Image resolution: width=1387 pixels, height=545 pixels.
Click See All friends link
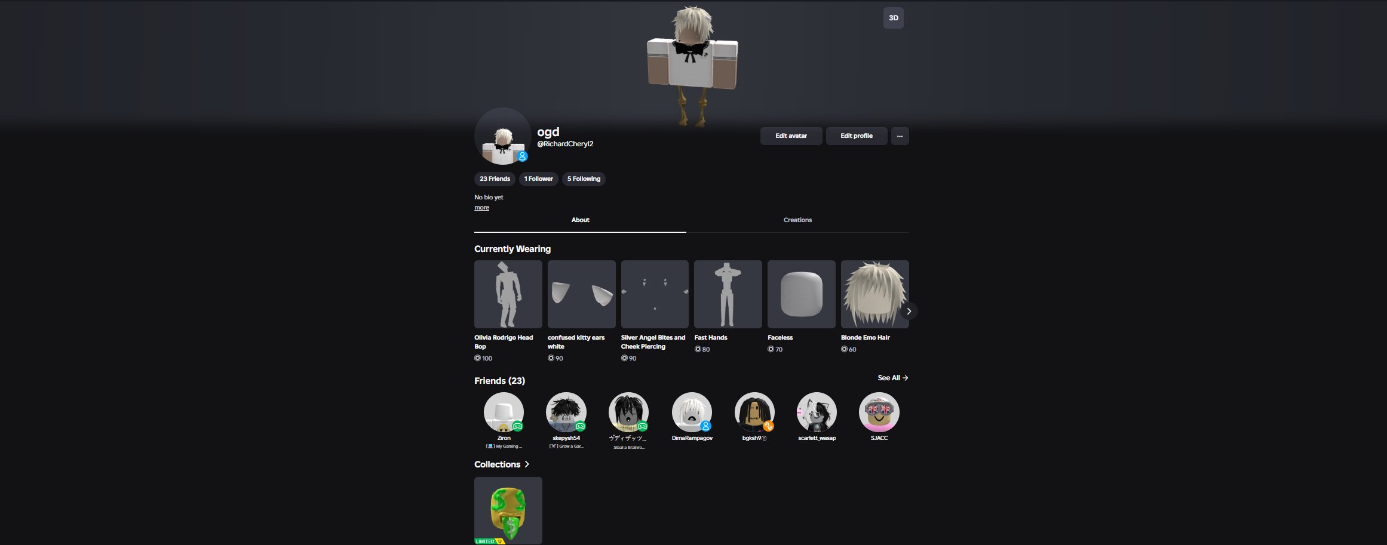892,378
